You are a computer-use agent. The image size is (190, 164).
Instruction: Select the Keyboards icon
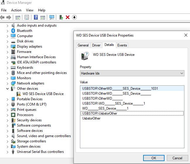click(13, 68)
